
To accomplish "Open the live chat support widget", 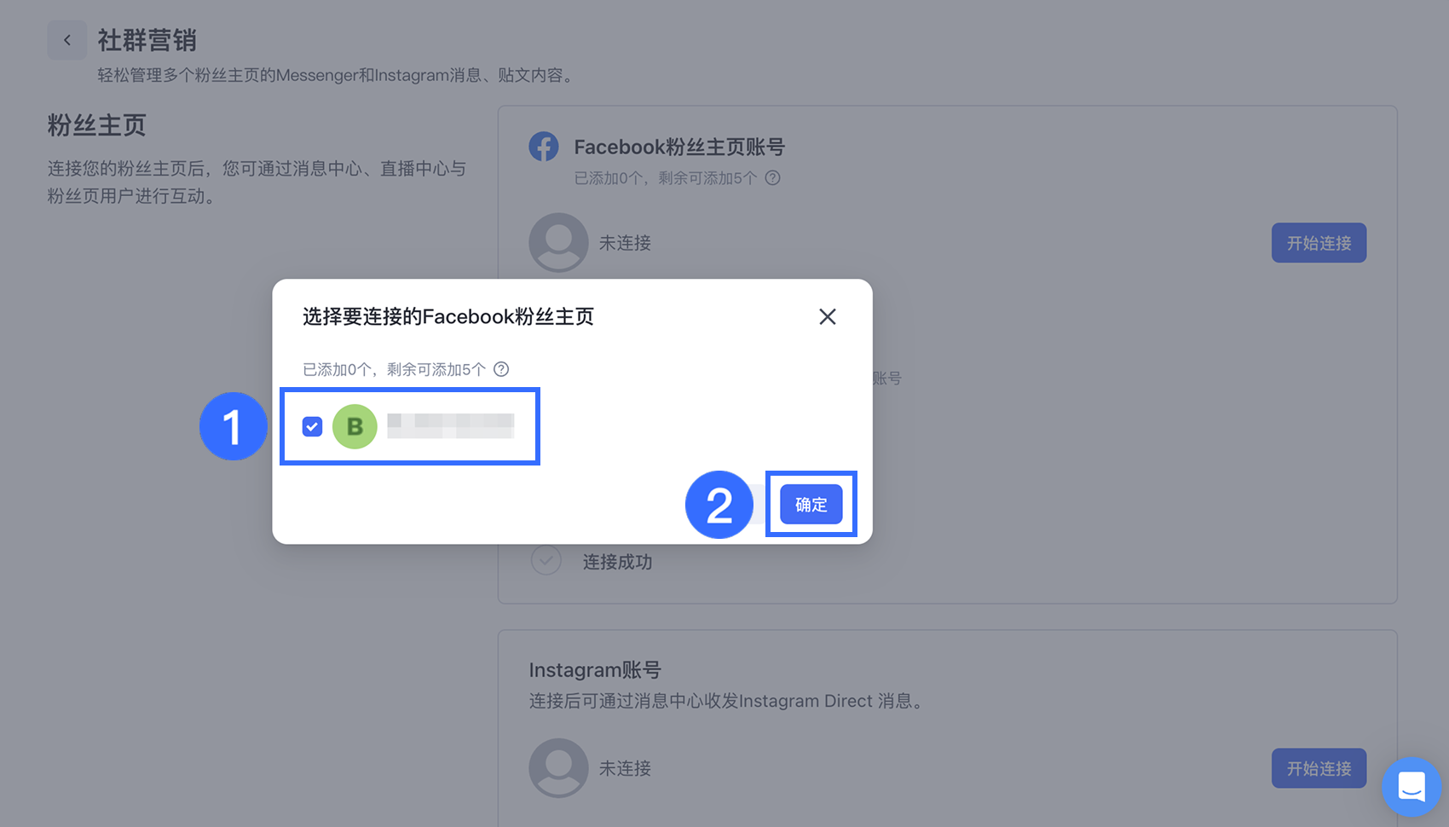I will [1411, 787].
